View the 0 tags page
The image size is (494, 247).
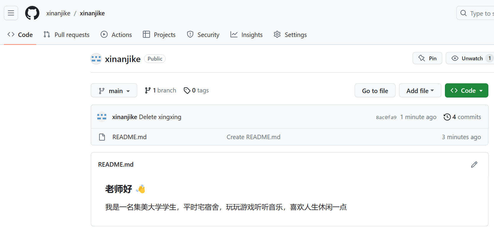pyautogui.click(x=196, y=90)
